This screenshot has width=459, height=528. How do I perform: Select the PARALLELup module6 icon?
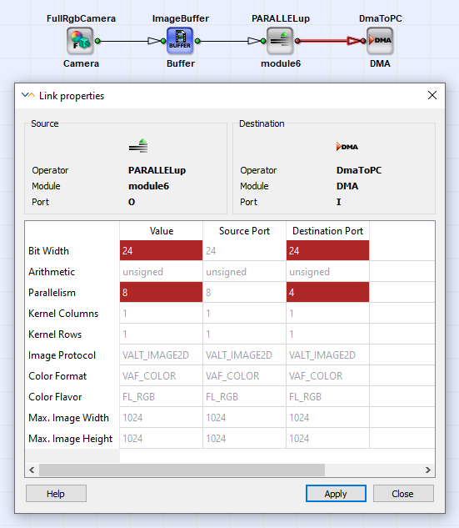(x=280, y=41)
